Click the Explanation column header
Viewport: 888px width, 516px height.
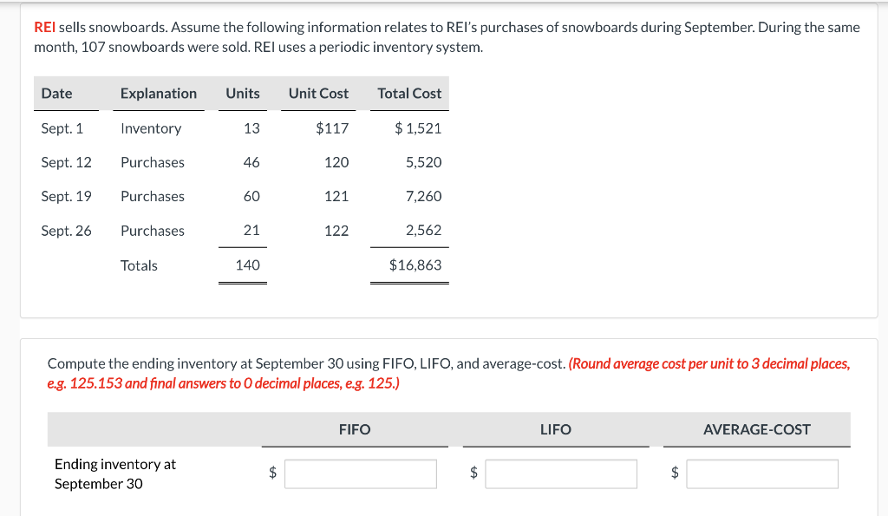pos(159,94)
